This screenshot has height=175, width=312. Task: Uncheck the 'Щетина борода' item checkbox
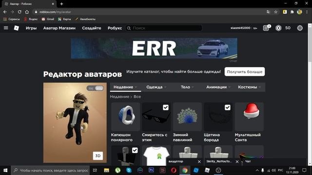point(228,107)
